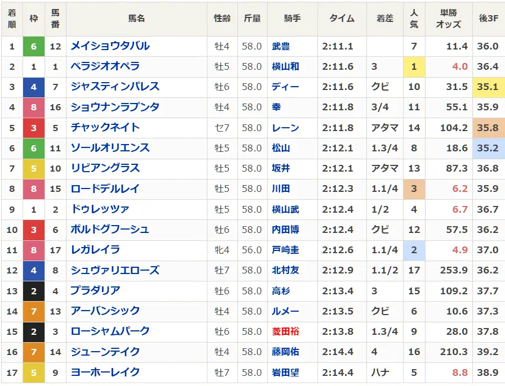Image resolution: width=505 pixels, height=386 pixels.
Task: Open horse link メイショウタバル
Action: tap(110, 46)
